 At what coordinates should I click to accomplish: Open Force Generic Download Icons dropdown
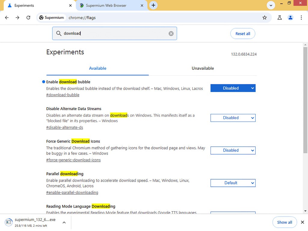pos(233,150)
